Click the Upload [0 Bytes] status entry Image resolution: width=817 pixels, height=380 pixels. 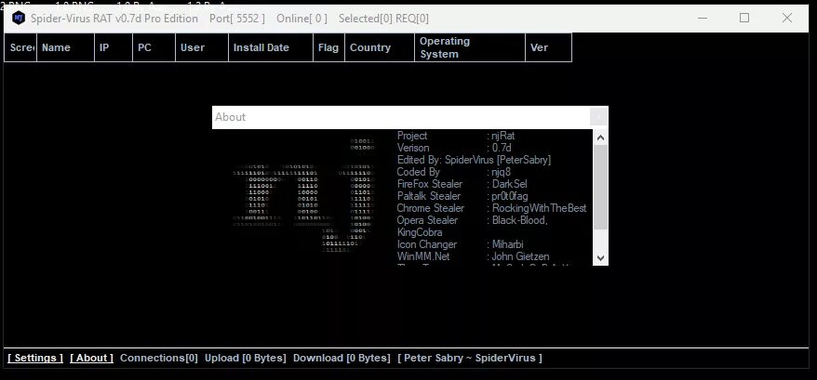click(x=246, y=358)
